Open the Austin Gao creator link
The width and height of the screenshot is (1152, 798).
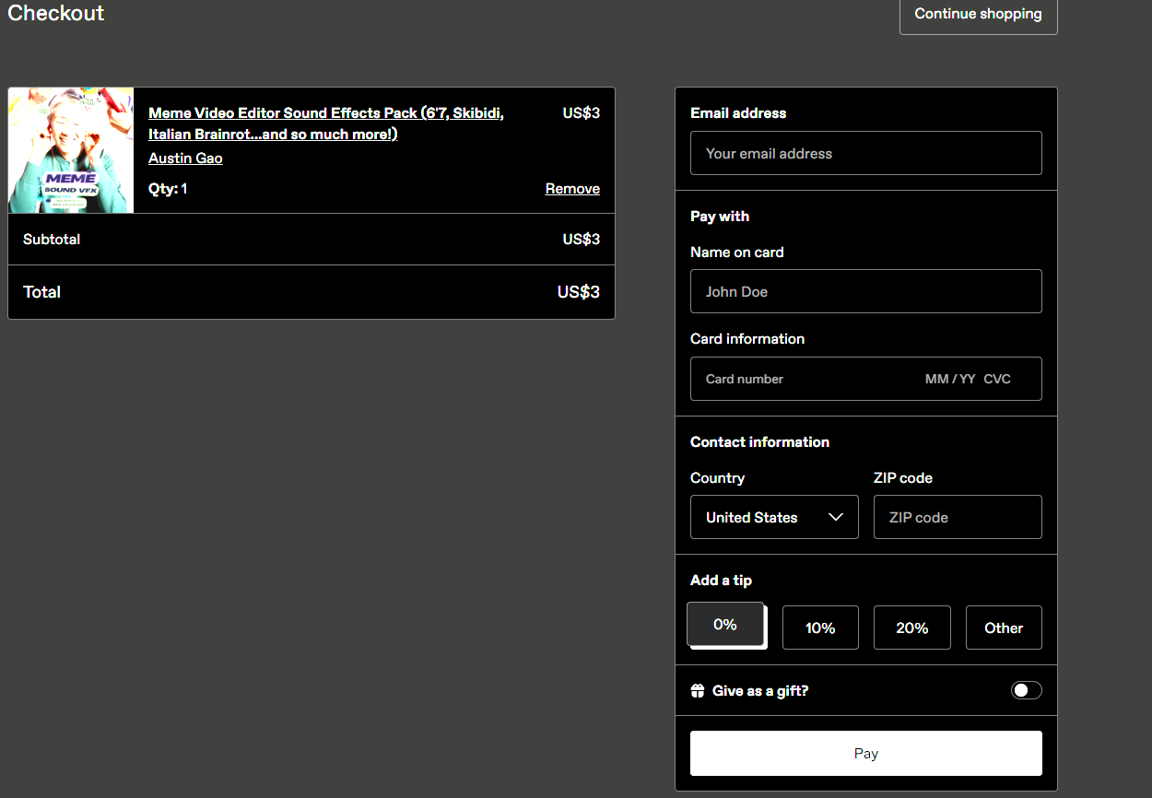(x=185, y=158)
